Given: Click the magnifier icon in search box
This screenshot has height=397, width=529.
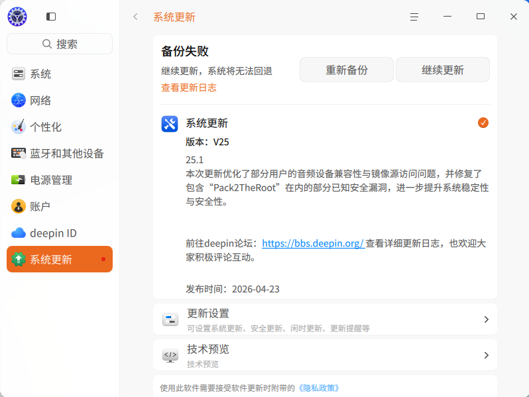Looking at the screenshot, I should click(47, 44).
